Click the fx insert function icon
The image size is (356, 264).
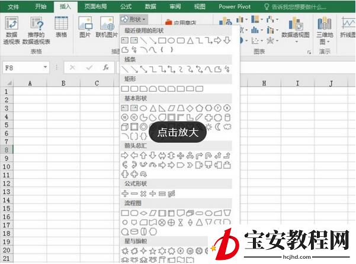click(106, 67)
